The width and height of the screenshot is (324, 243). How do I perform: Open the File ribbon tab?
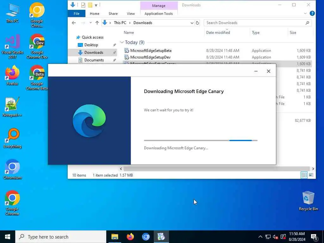pos(77,14)
